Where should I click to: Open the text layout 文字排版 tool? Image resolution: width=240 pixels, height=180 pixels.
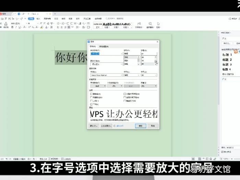pos(139,25)
